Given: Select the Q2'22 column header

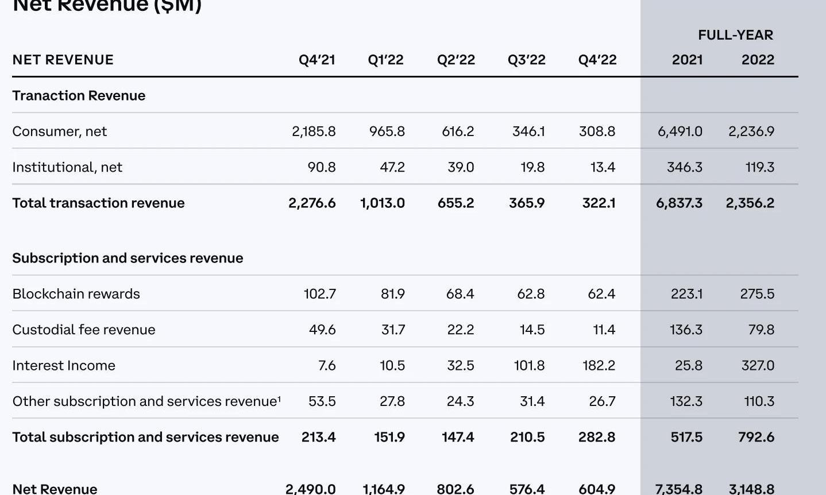Looking at the screenshot, I should tap(456, 60).
